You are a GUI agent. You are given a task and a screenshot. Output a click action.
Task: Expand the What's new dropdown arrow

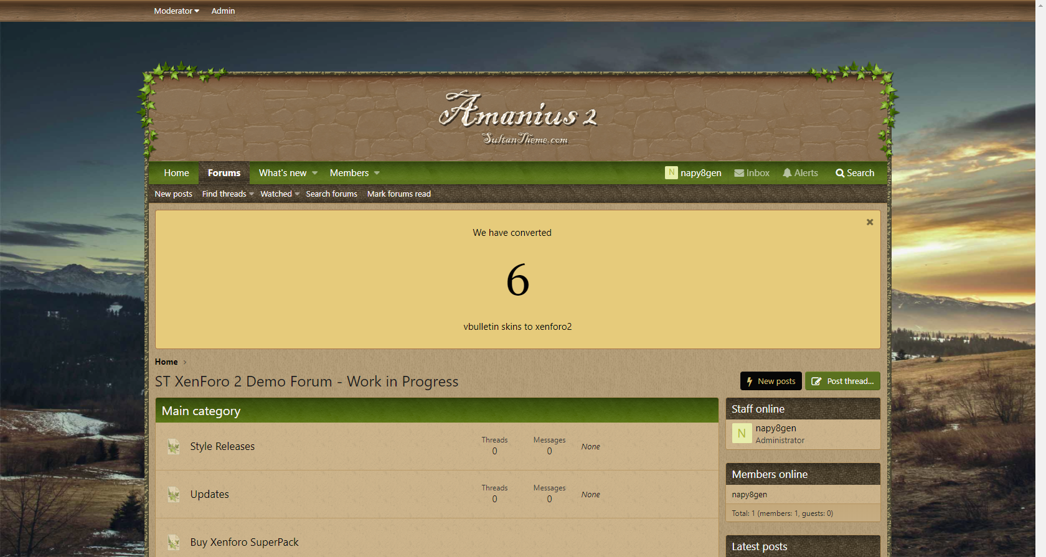(314, 173)
